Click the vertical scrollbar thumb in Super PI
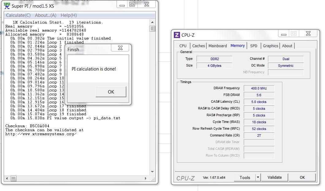The image size is (325, 191). coord(152,29)
